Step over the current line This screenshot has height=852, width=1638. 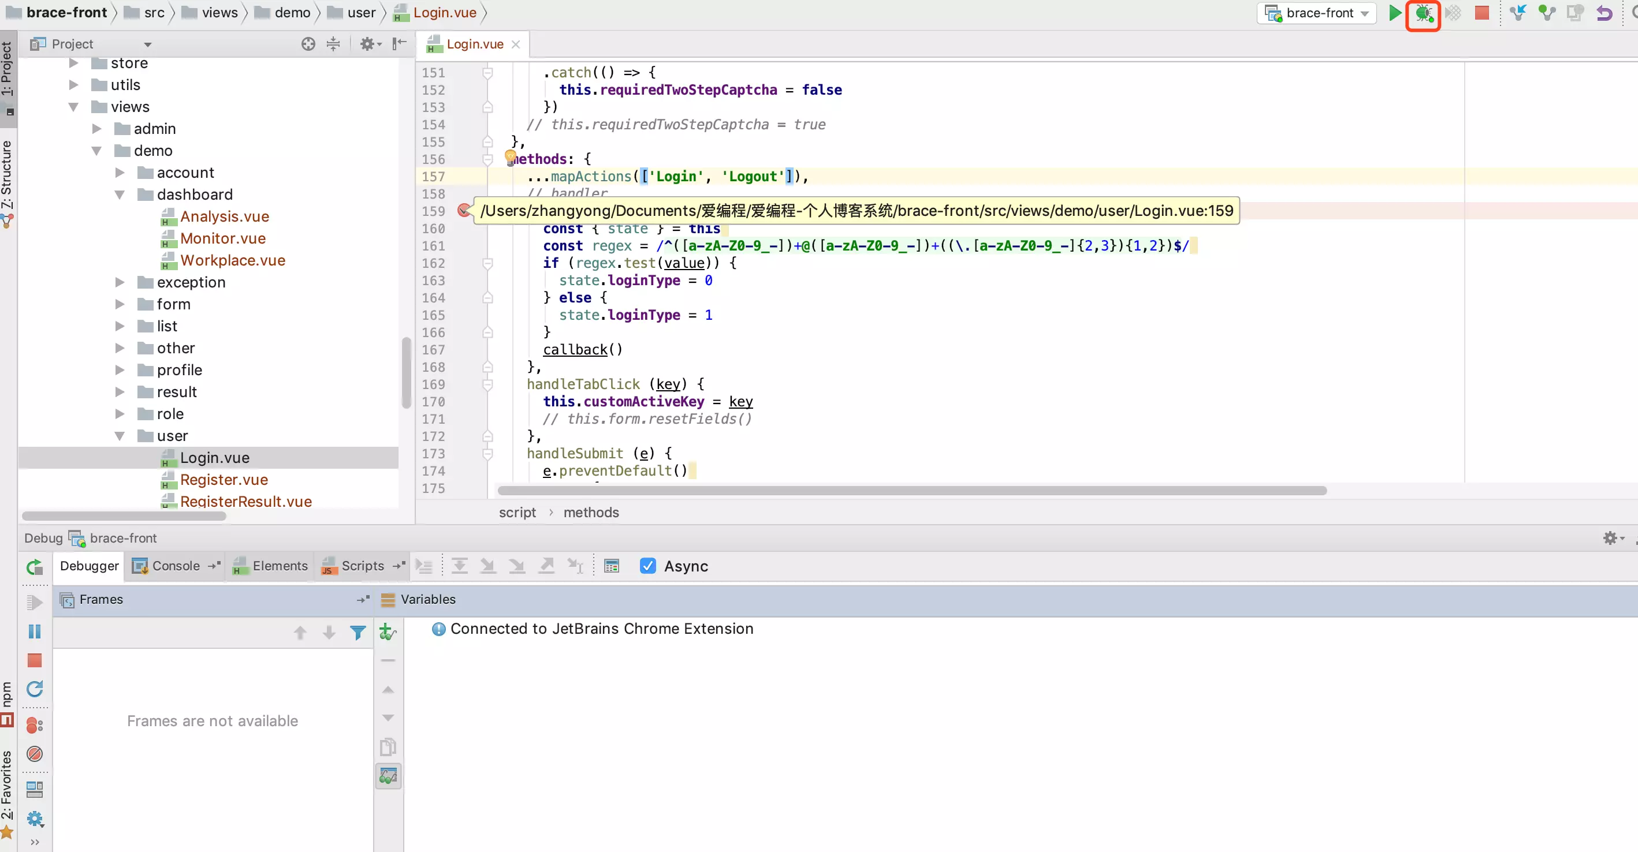(x=458, y=566)
